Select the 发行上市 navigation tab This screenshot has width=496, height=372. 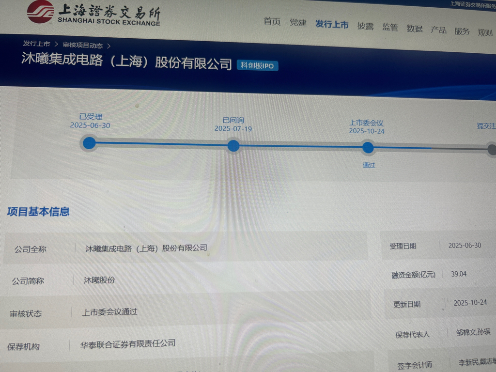(332, 24)
